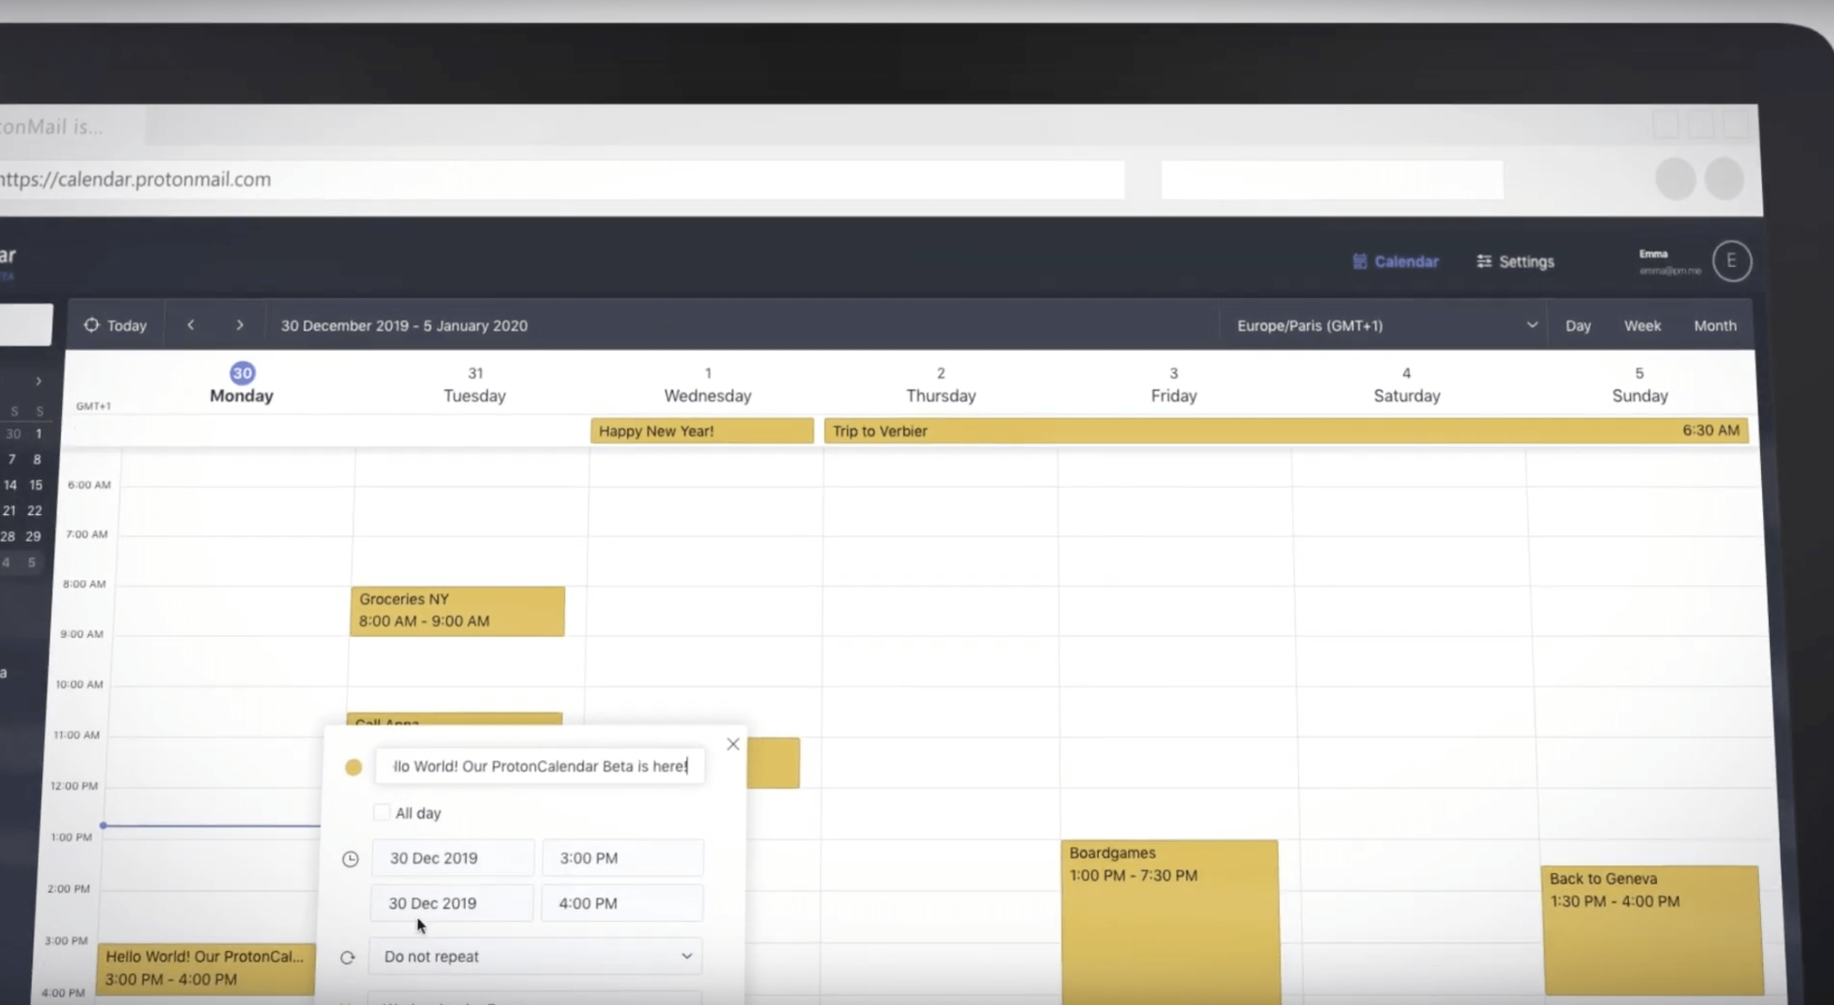Viewport: 1834px width, 1005px height.
Task: Open the Do not repeat dropdown
Action: pos(535,957)
